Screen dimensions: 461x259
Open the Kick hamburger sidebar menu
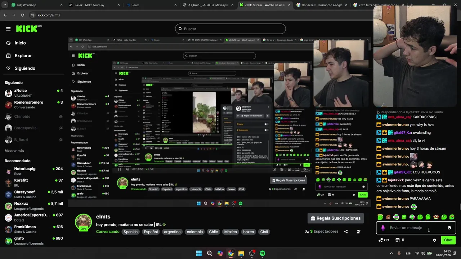[x=8, y=29]
